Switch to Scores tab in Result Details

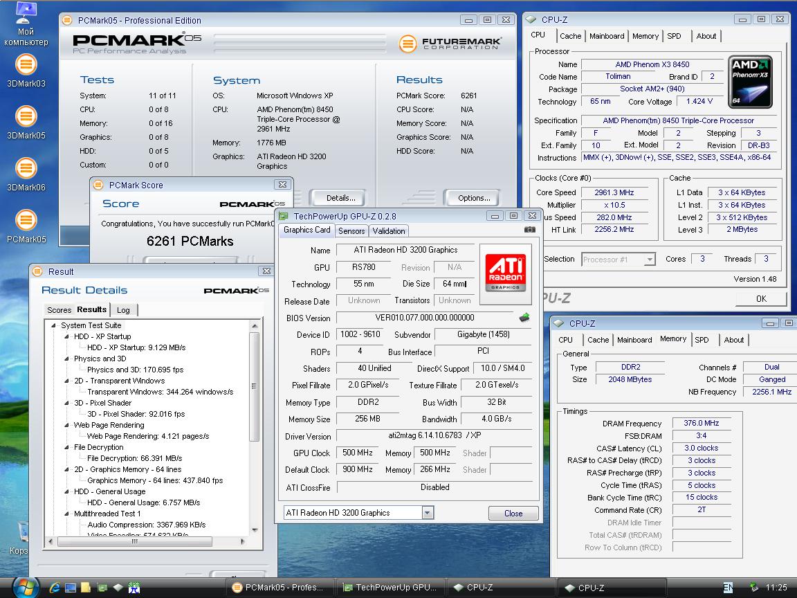[x=59, y=310]
